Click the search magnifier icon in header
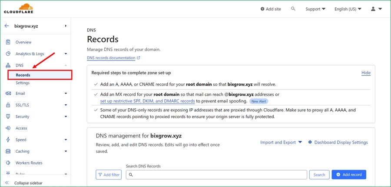Viewport: 391px width, 187px height. click(293, 9)
